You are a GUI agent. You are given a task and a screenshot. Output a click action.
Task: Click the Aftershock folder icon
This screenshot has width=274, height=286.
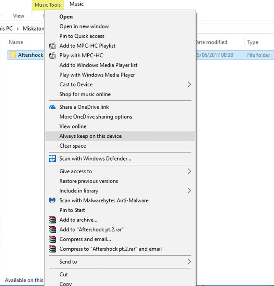click(x=13, y=55)
